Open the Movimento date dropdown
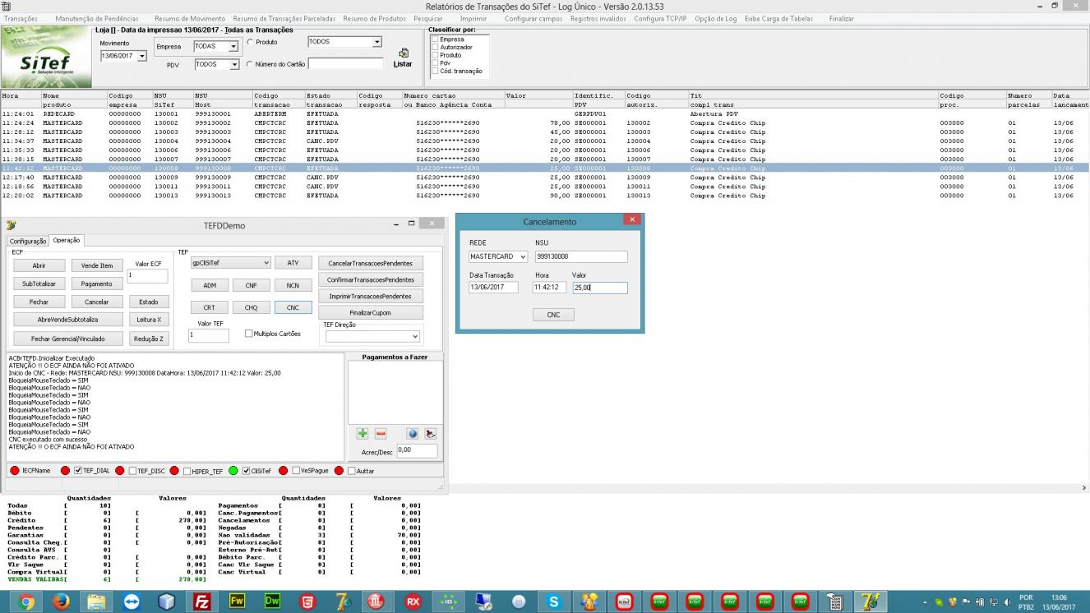 tap(141, 56)
